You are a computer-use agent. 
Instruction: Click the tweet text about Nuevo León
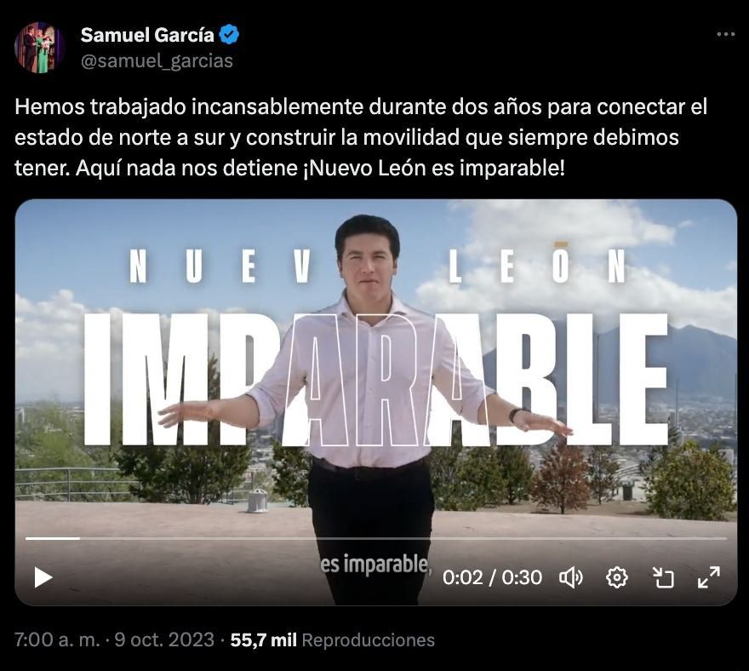pyautogui.click(x=361, y=137)
